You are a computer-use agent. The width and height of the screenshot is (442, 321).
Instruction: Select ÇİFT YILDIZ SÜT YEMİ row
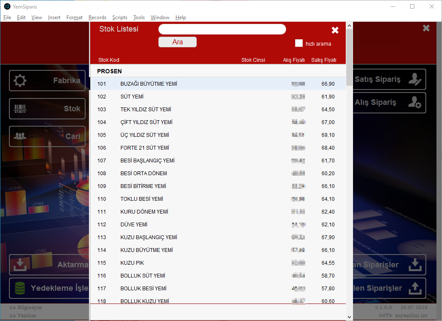(218, 122)
